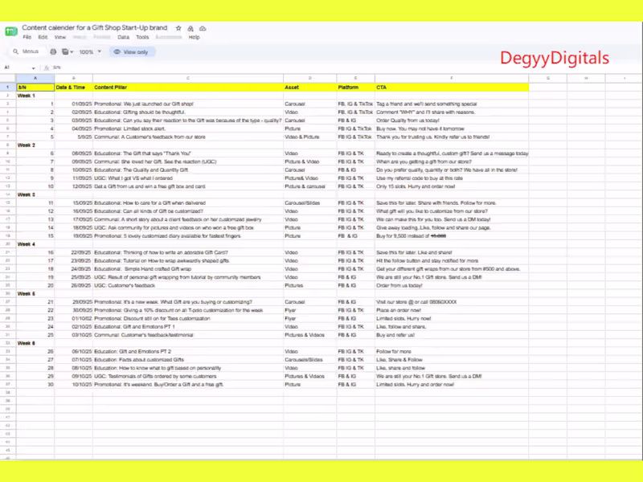Open the 100% zoom dropdown
643x482 pixels.
coord(90,51)
